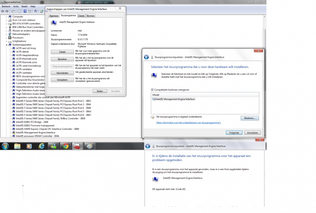Open the Bestand menu
Image resolution: width=316 pixels, height=213 pixels.
[6, 6]
